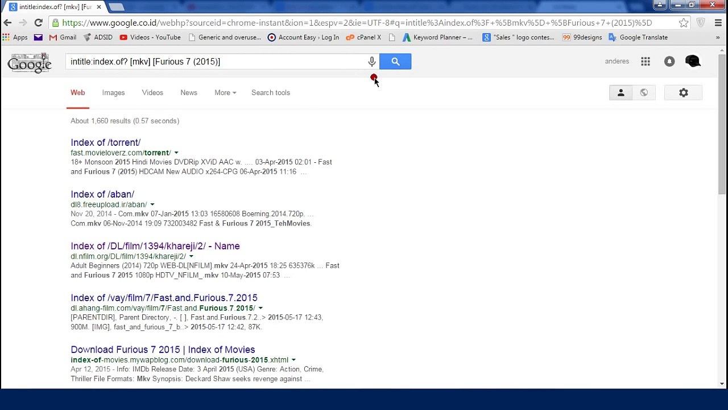Open the Index of /aban/ result

(102, 194)
